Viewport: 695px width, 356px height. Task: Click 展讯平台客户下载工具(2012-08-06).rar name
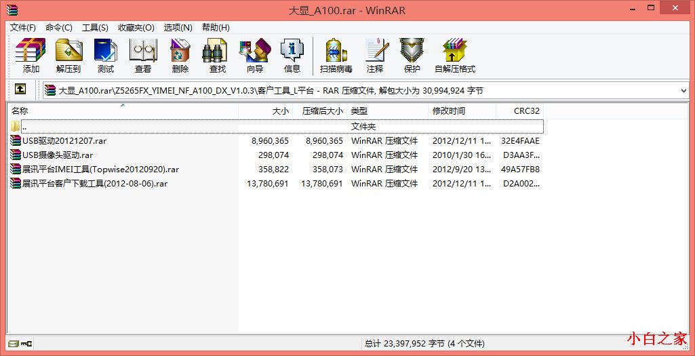pyautogui.click(x=95, y=183)
